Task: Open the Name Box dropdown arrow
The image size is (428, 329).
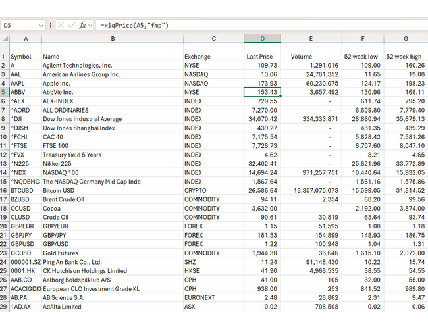Action: 41,26
